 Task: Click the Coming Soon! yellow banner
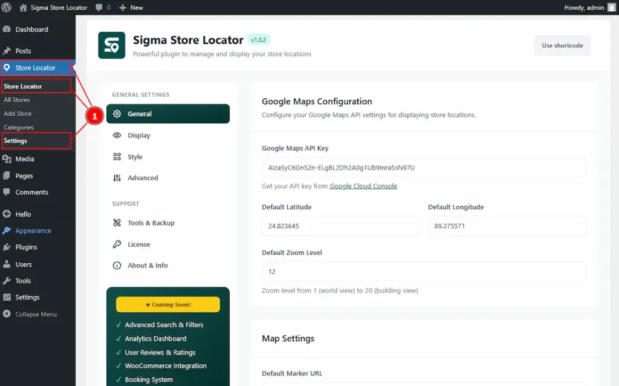168,304
